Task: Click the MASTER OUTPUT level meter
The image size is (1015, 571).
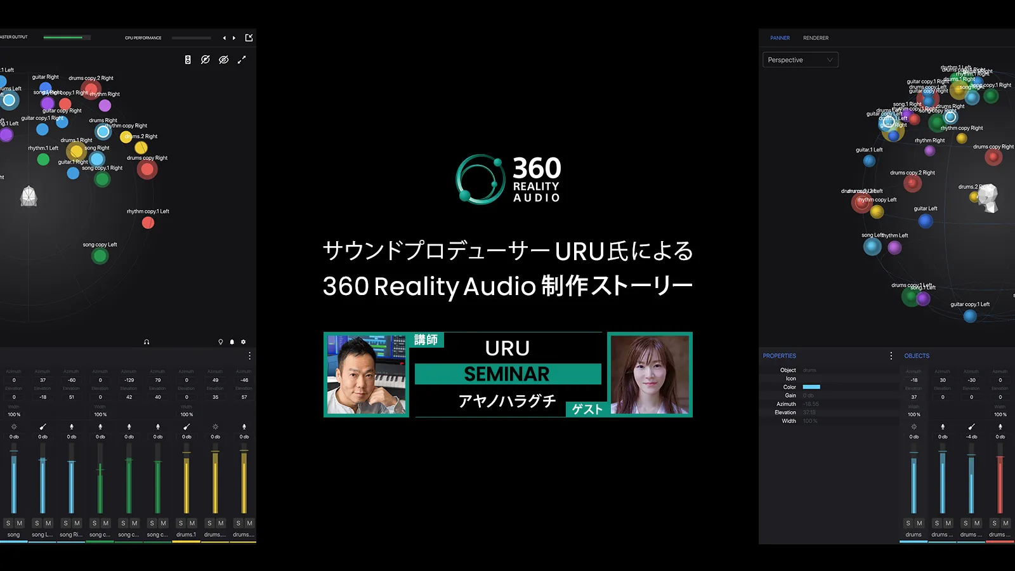Action: [67, 37]
